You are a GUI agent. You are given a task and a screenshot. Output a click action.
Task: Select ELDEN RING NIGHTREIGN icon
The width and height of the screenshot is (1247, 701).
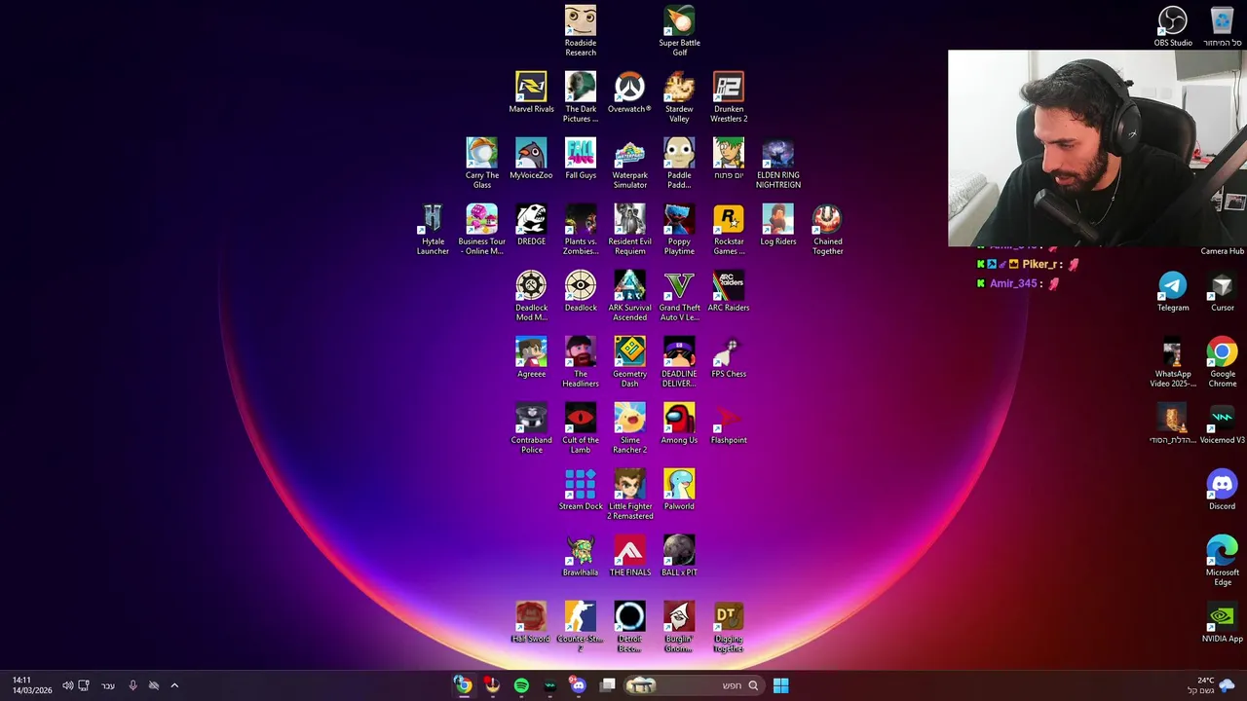[x=777, y=163]
